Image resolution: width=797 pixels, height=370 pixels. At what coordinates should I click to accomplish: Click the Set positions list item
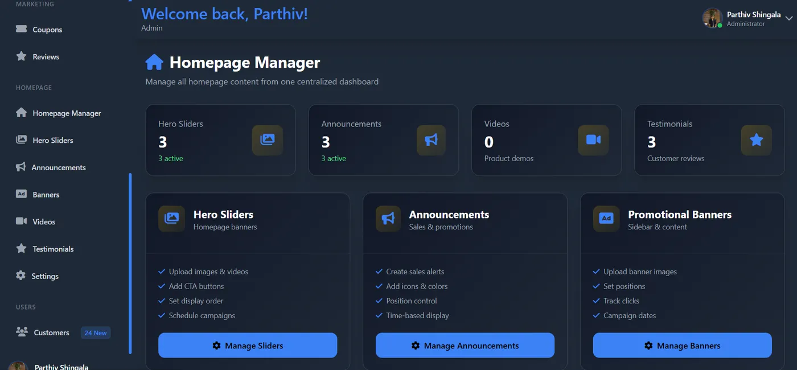click(625, 286)
